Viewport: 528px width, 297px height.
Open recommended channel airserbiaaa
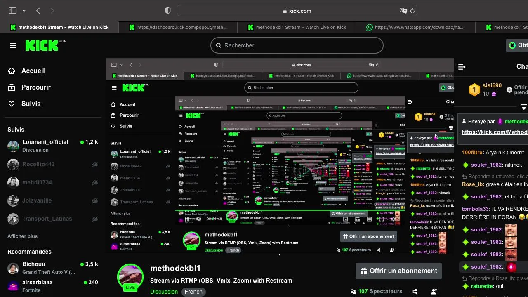pyautogui.click(x=53, y=286)
